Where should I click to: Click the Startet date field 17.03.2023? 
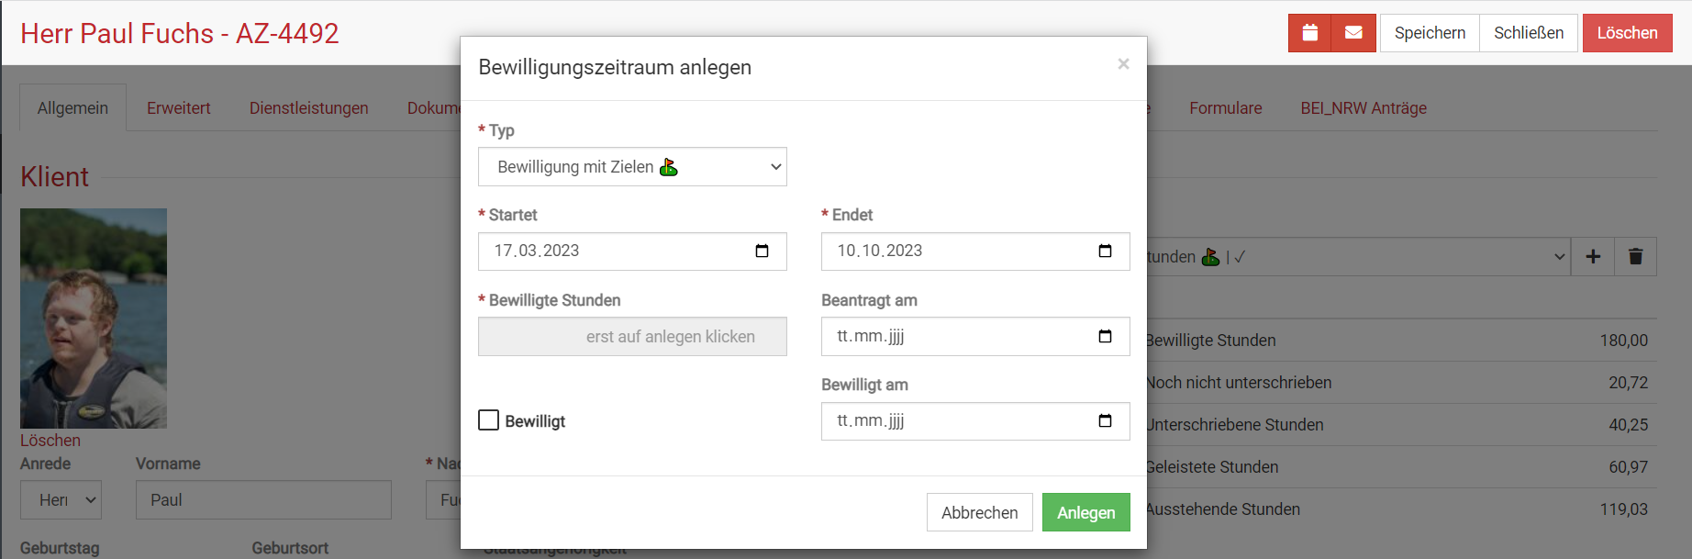pos(632,252)
